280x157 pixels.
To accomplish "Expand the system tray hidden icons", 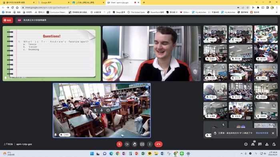I will click(x=242, y=153).
